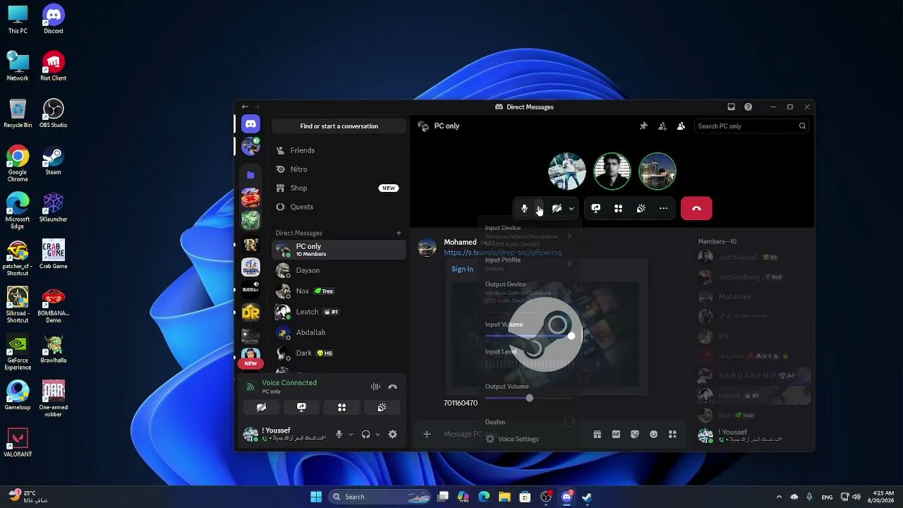Open the apps icon in the message bar
The width and height of the screenshot is (903, 508).
coord(672,435)
